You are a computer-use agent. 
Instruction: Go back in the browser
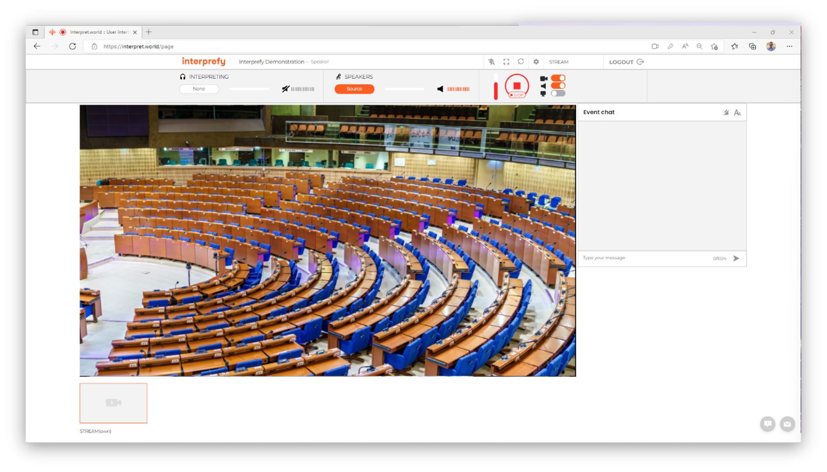[37, 46]
